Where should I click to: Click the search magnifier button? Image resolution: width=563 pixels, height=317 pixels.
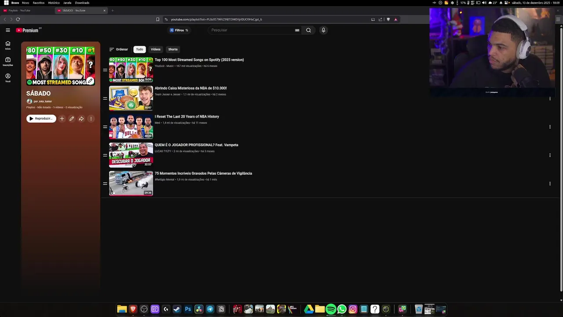pos(308,30)
